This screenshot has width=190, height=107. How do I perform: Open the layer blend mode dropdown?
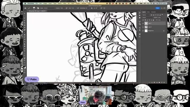[x=148, y=18]
